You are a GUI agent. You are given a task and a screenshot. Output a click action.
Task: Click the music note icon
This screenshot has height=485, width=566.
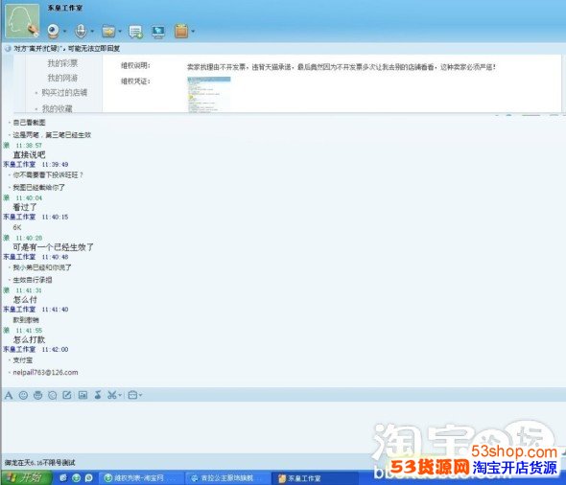tap(98, 395)
